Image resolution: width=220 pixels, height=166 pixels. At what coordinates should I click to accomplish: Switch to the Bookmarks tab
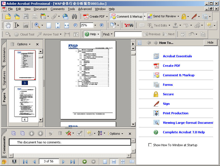4,54
